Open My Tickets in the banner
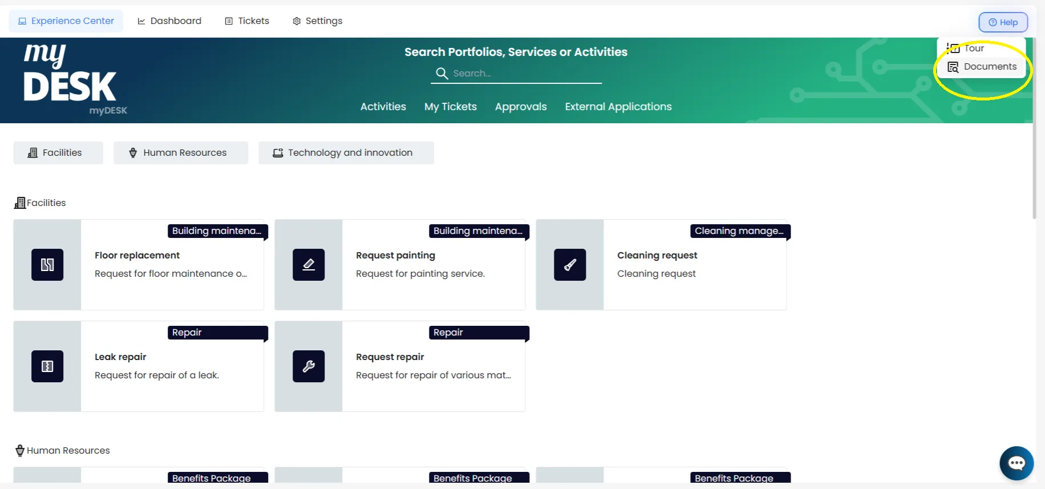1045x489 pixels. pos(451,107)
